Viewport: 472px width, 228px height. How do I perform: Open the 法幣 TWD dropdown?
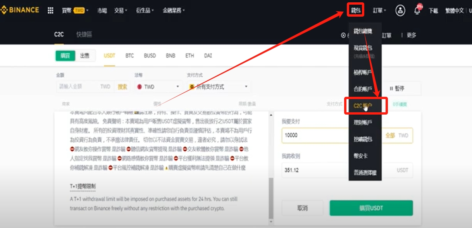tap(158, 87)
